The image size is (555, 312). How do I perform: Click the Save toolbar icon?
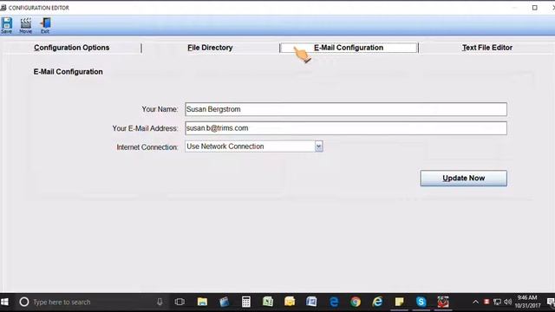[6, 25]
